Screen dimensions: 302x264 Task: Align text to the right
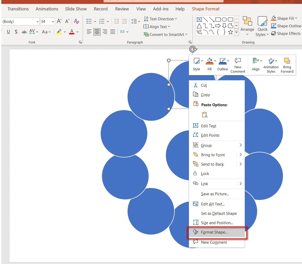tap(105, 32)
